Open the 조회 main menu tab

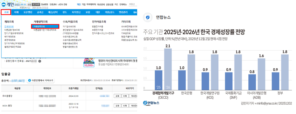point(7,12)
